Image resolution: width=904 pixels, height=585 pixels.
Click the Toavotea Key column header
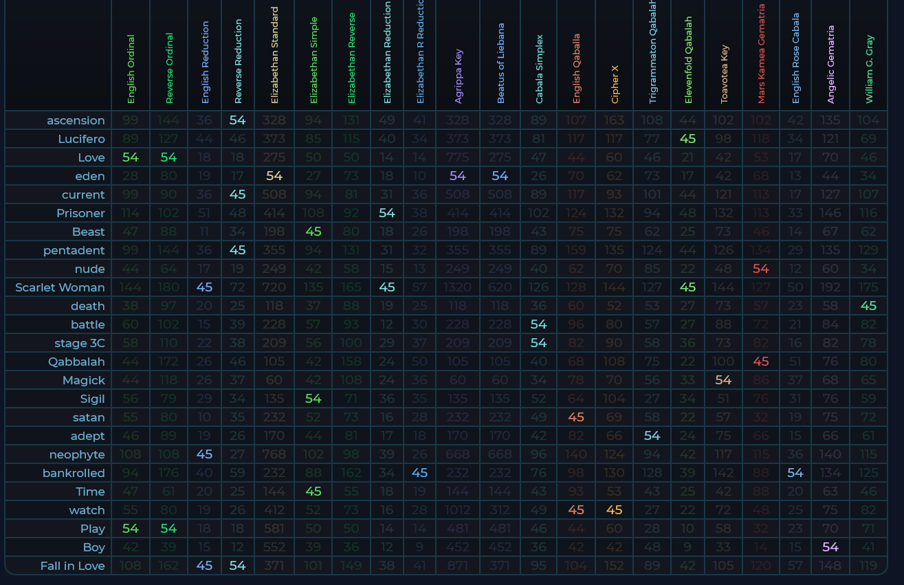point(724,74)
